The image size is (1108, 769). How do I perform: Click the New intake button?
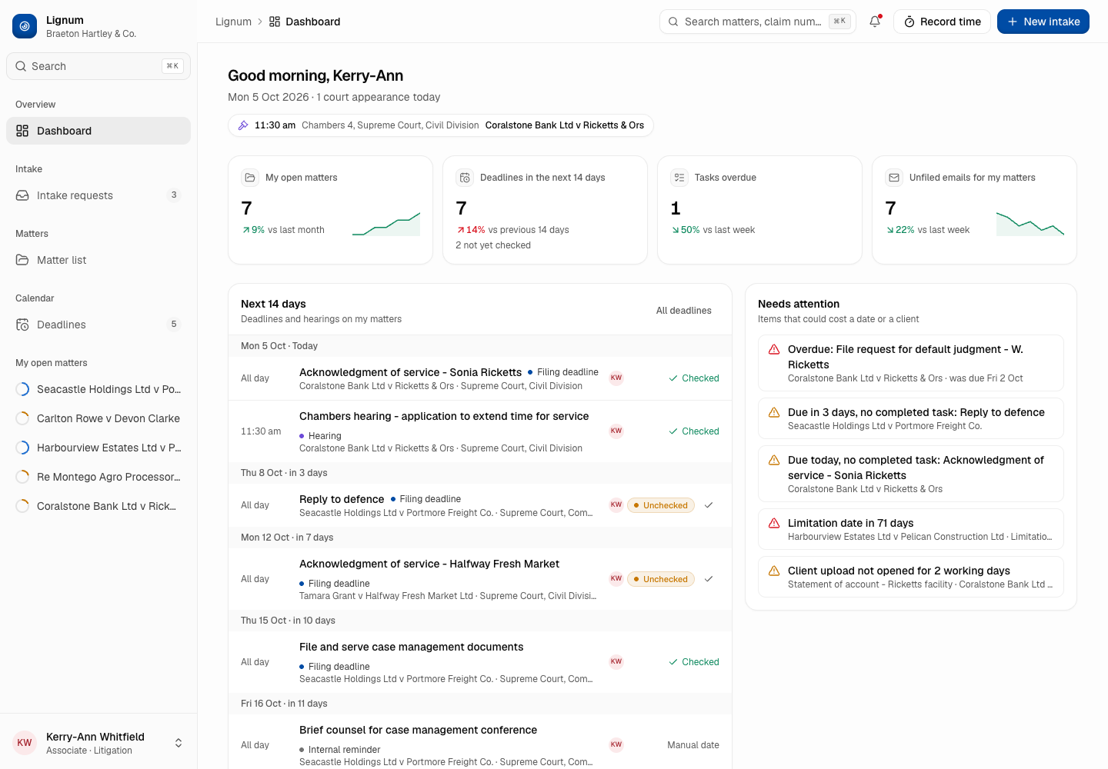[x=1043, y=22]
